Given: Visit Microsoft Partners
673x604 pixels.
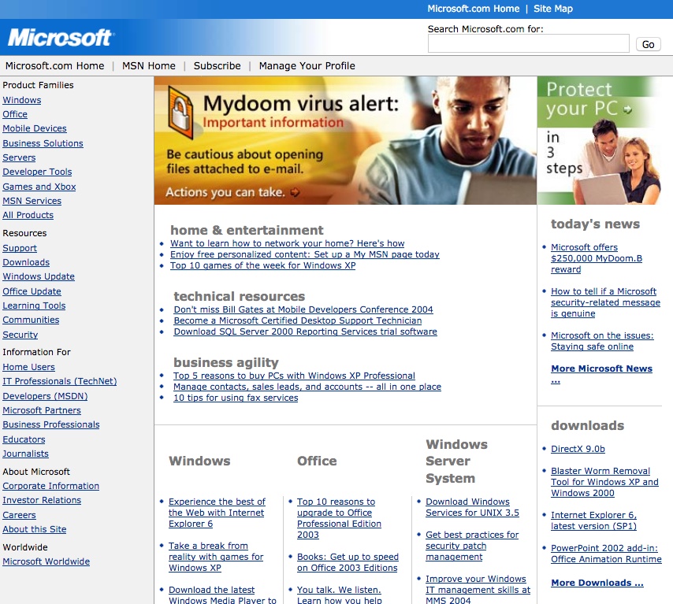Looking at the screenshot, I should (x=42, y=410).
